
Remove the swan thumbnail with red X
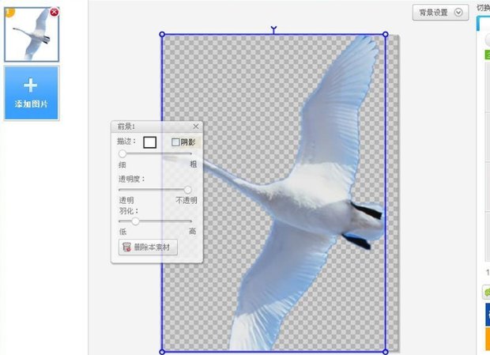click(54, 12)
